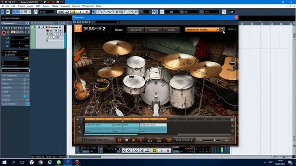The height and width of the screenshot is (166, 296).
Task: Select the arrow pointer tool in EZdrummer song track
Action: [x=79, y=127]
